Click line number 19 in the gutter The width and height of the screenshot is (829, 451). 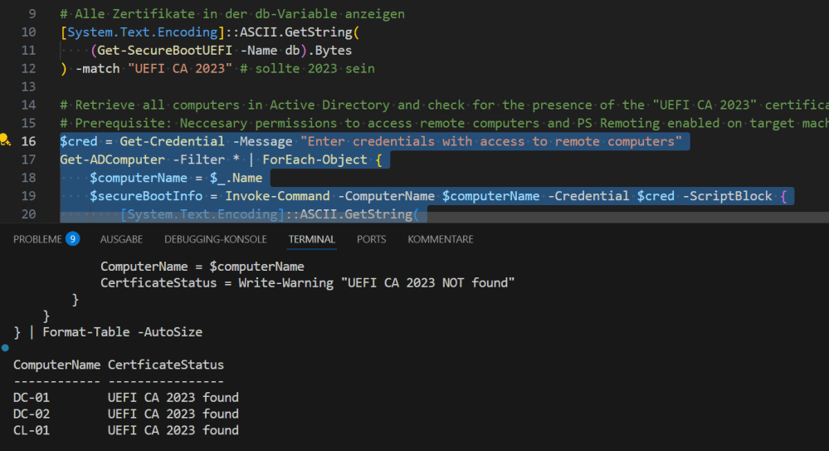(x=28, y=195)
